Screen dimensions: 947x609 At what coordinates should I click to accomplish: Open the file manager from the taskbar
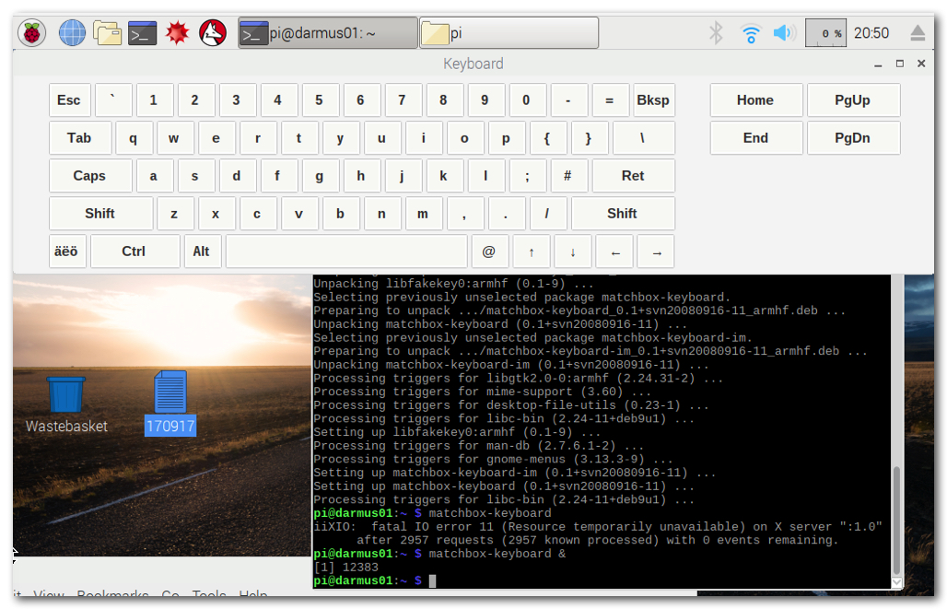coord(107,30)
